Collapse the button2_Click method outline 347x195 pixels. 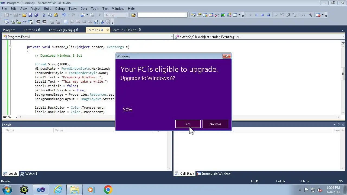click(10, 47)
